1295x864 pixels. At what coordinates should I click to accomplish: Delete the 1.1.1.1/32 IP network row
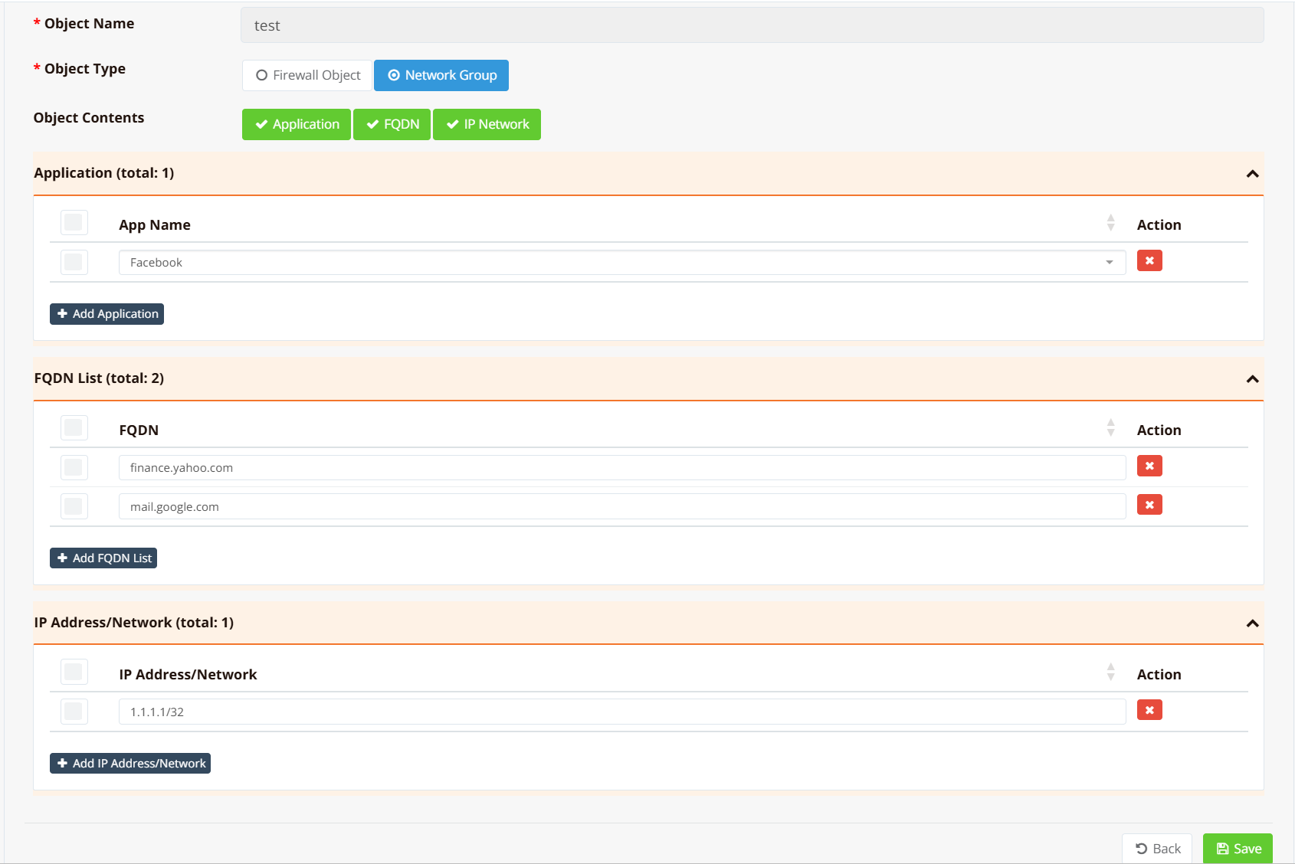[1149, 711]
